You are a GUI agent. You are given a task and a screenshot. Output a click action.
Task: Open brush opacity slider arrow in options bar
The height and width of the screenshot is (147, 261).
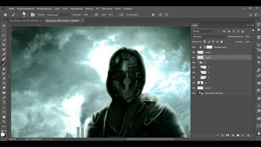(x=91, y=15)
